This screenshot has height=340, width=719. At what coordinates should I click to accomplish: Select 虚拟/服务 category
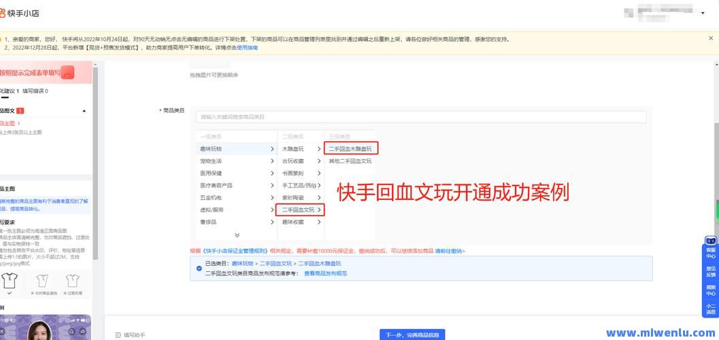(x=212, y=210)
